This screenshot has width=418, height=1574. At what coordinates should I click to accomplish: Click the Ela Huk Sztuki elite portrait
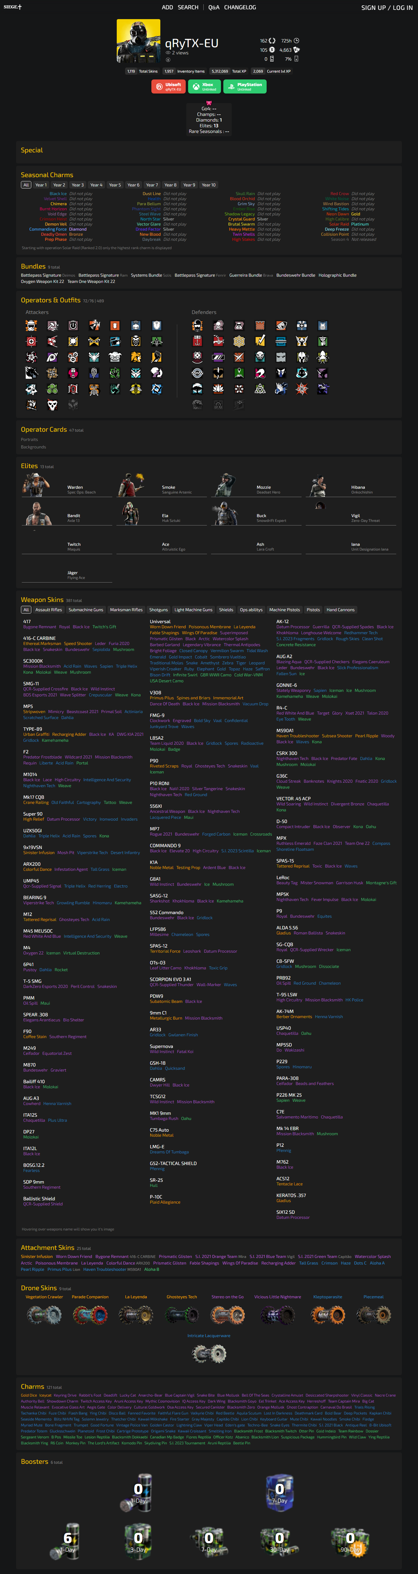point(130,513)
